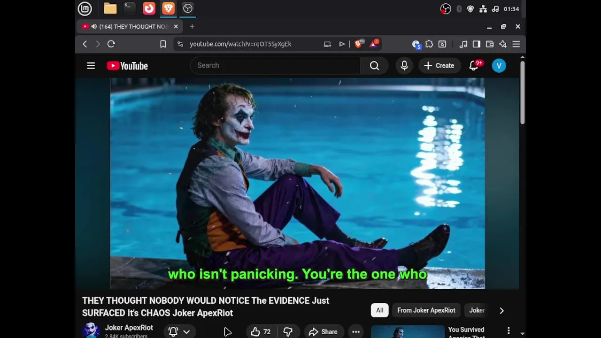601x338 pixels.
Task: Open a new browser tab
Action: tap(192, 27)
